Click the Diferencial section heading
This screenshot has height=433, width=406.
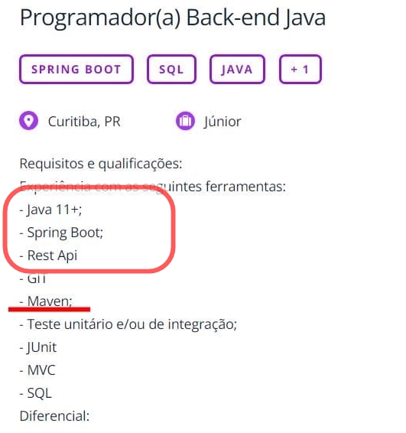click(x=54, y=416)
